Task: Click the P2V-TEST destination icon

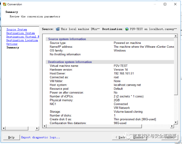Action: [x=127, y=29]
